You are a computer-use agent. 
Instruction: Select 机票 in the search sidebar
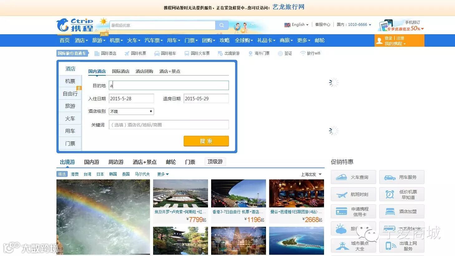70,81
